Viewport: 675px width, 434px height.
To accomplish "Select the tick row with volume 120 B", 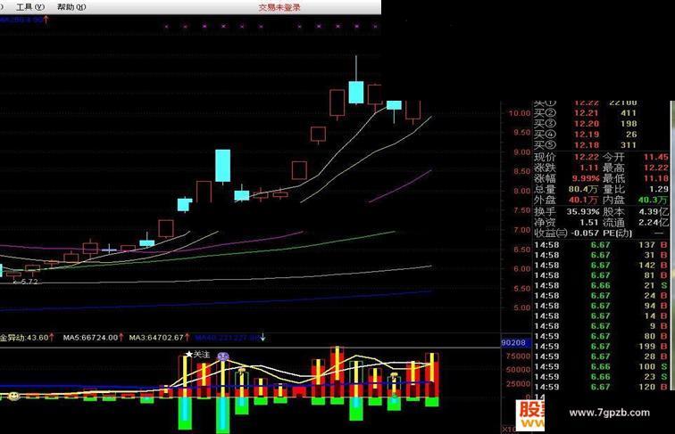I will [x=602, y=387].
